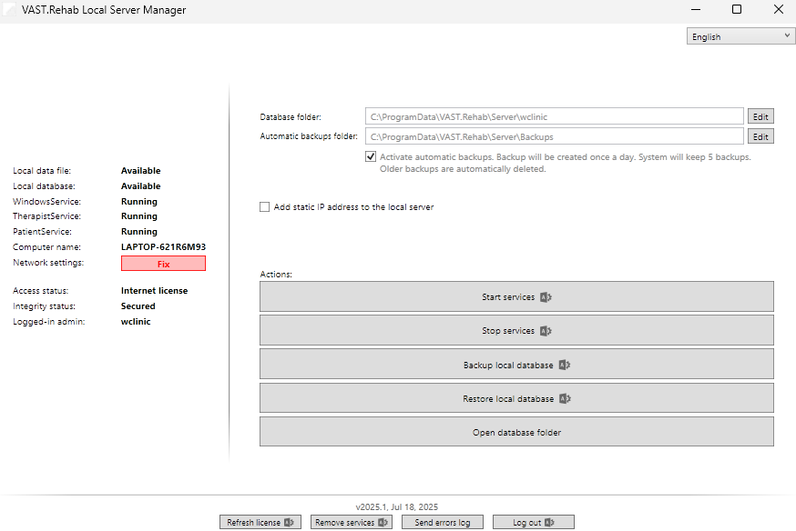Viewport: 796px width, 531px height.
Task: Click Edit next to Automatic backups folder
Action: point(760,136)
